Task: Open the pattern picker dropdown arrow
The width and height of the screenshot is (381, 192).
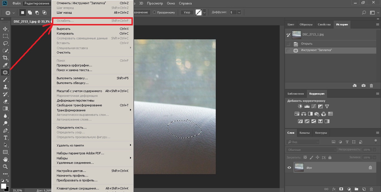Action: coord(205,13)
